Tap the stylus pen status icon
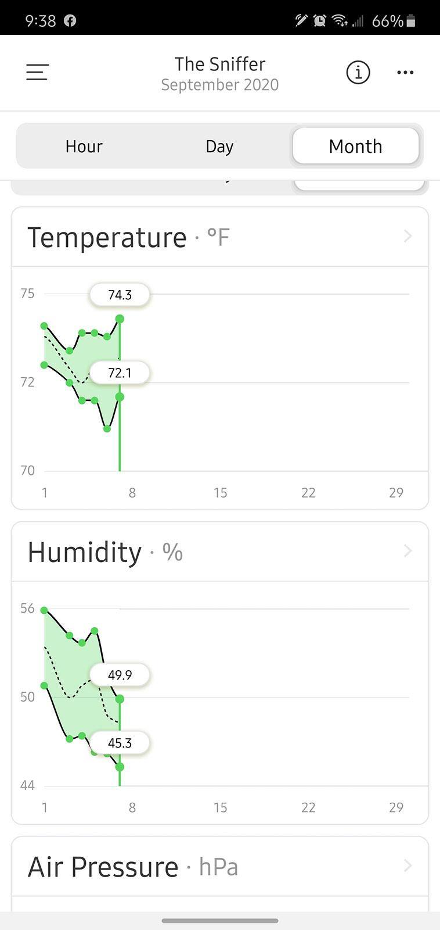Screen dimensions: 440x930 pyautogui.click(x=301, y=21)
